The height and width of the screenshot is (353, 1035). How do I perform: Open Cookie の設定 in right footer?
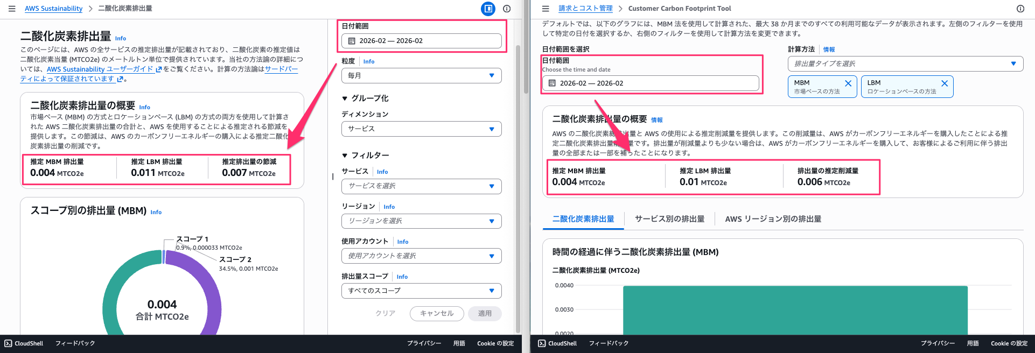pos(1009,343)
